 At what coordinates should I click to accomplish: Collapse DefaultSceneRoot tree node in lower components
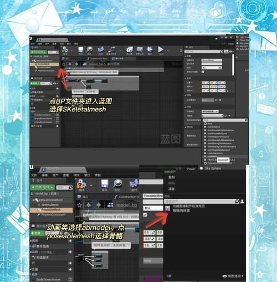tap(34, 200)
